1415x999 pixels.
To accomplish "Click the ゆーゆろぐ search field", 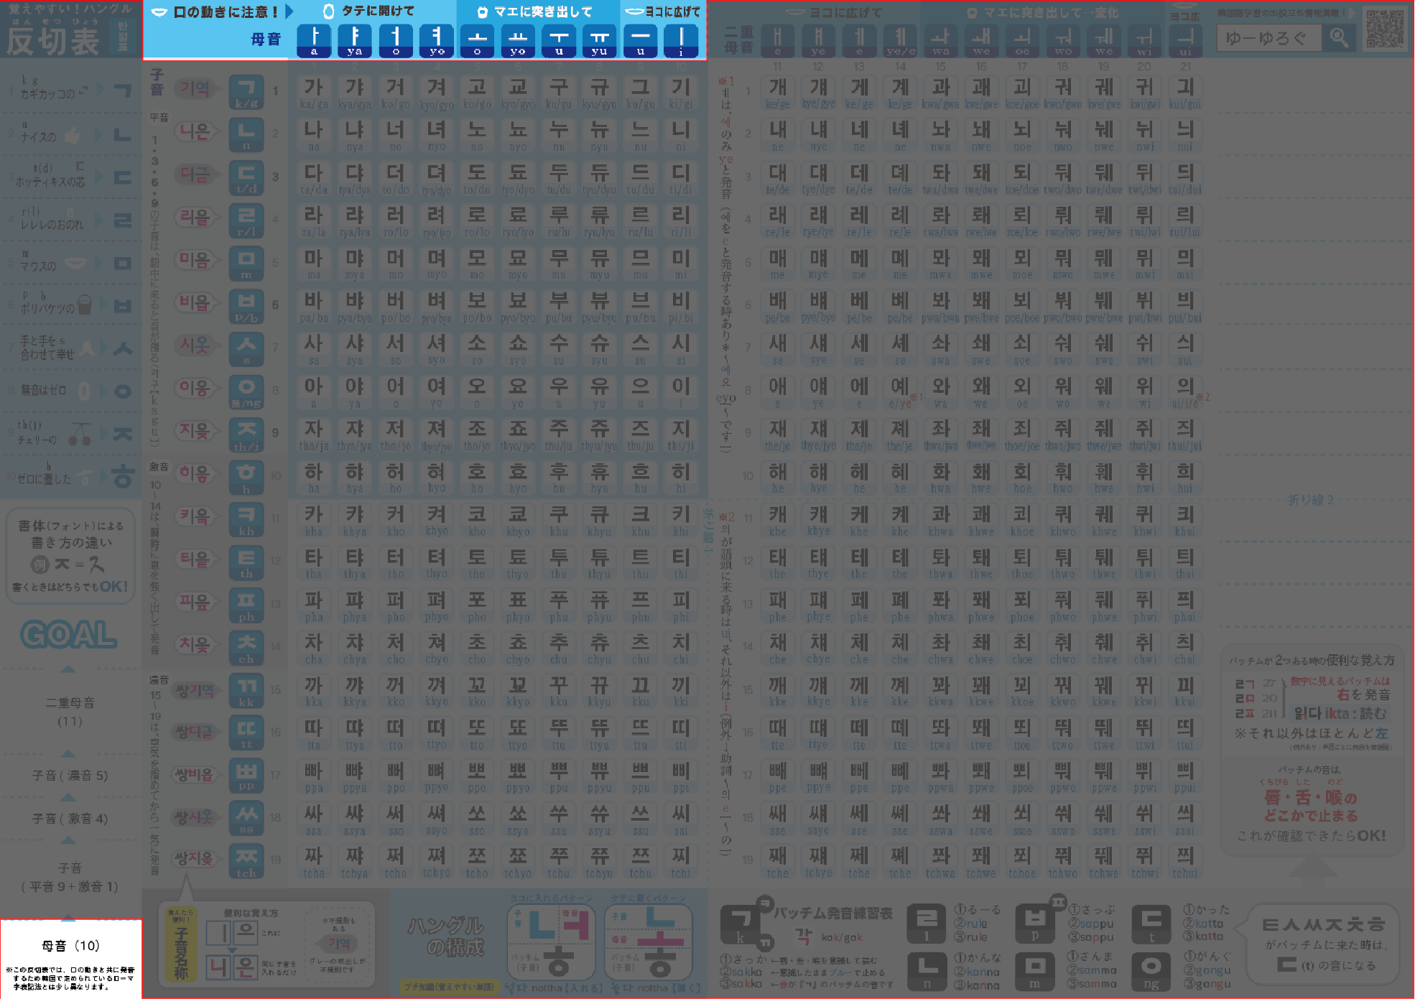I will click(1268, 37).
